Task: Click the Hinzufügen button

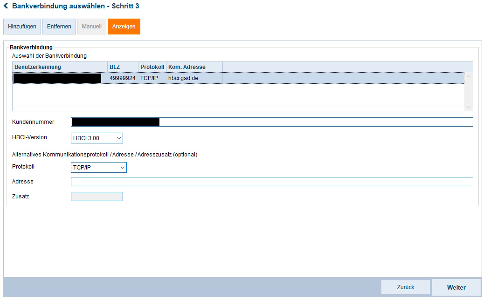Action: click(x=22, y=27)
